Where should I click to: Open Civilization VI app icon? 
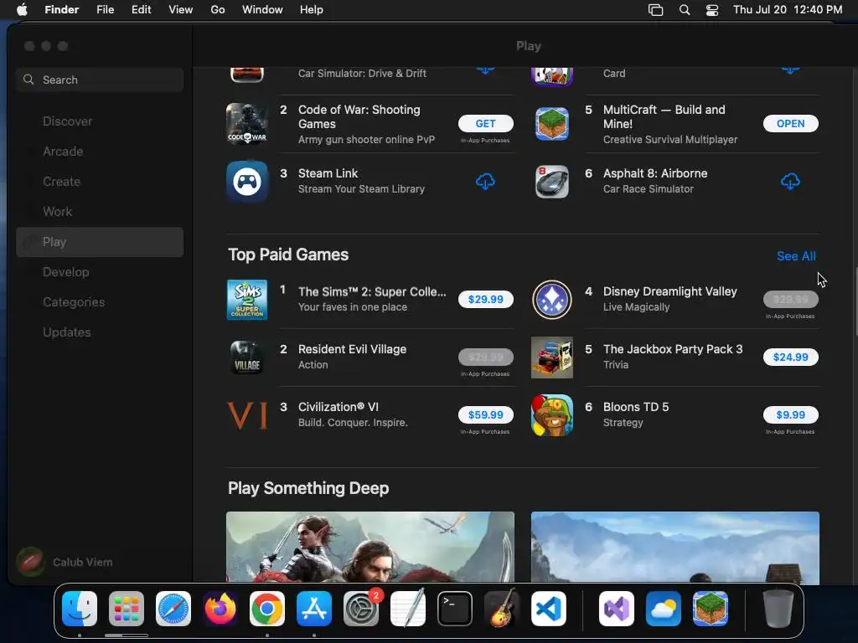(x=247, y=415)
